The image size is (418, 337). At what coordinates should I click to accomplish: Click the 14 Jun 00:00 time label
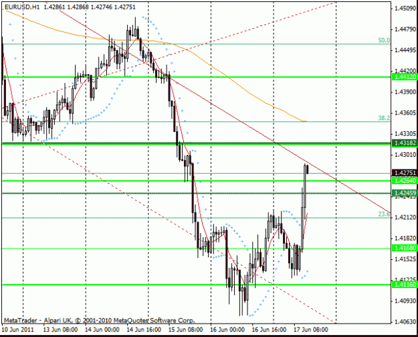point(102,330)
